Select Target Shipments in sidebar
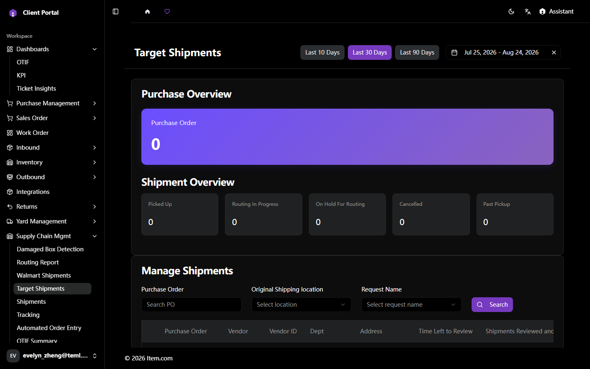590x369 pixels. (52, 289)
